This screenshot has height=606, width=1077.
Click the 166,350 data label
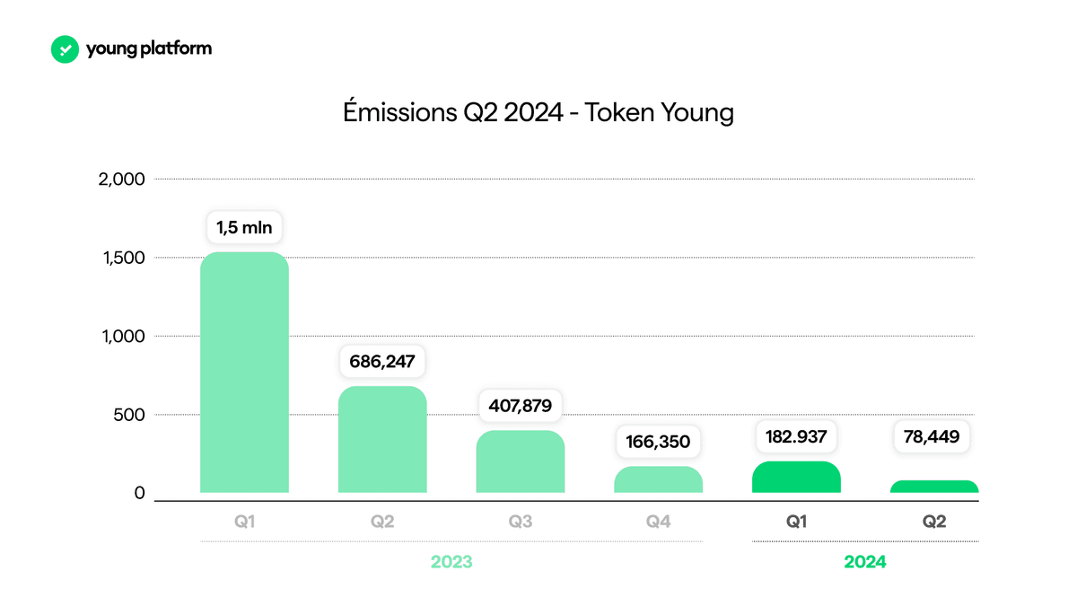659,443
